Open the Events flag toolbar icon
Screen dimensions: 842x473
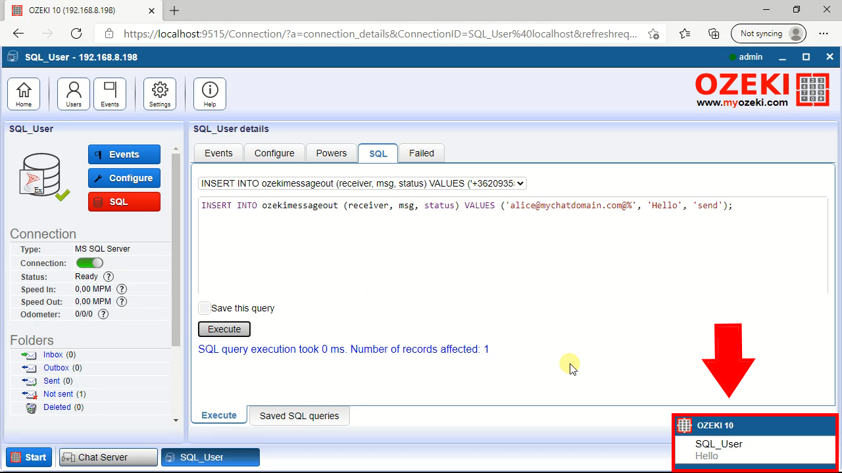110,94
